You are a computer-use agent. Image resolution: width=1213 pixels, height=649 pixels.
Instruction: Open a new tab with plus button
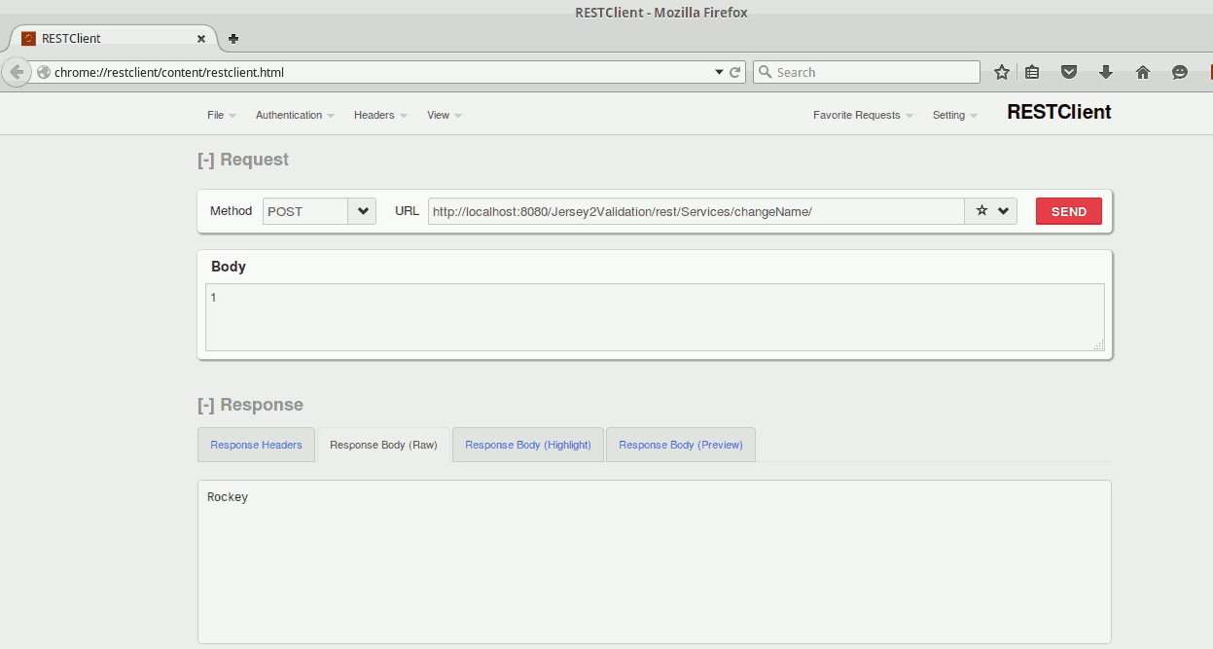pyautogui.click(x=233, y=39)
